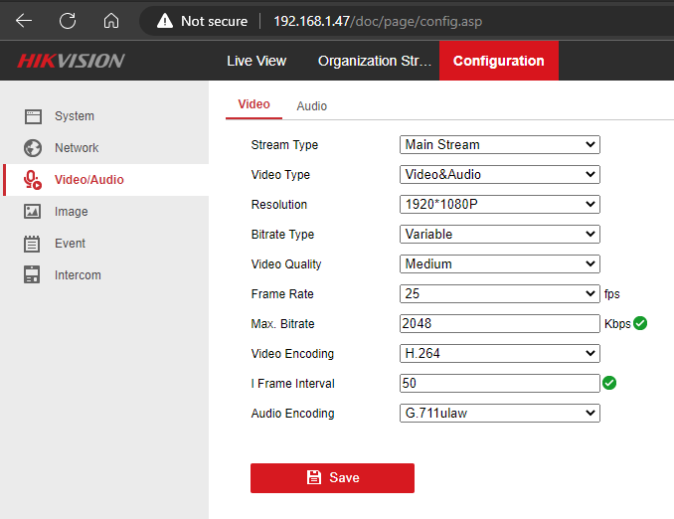This screenshot has width=674, height=519.
Task: Click the Image picture icon
Action: click(33, 212)
